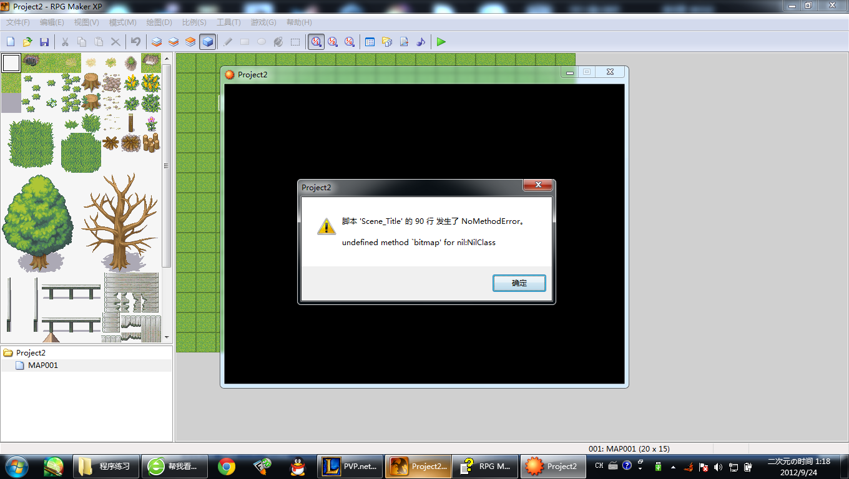
Task: Click the Delete X toolbar icon
Action: coord(115,42)
